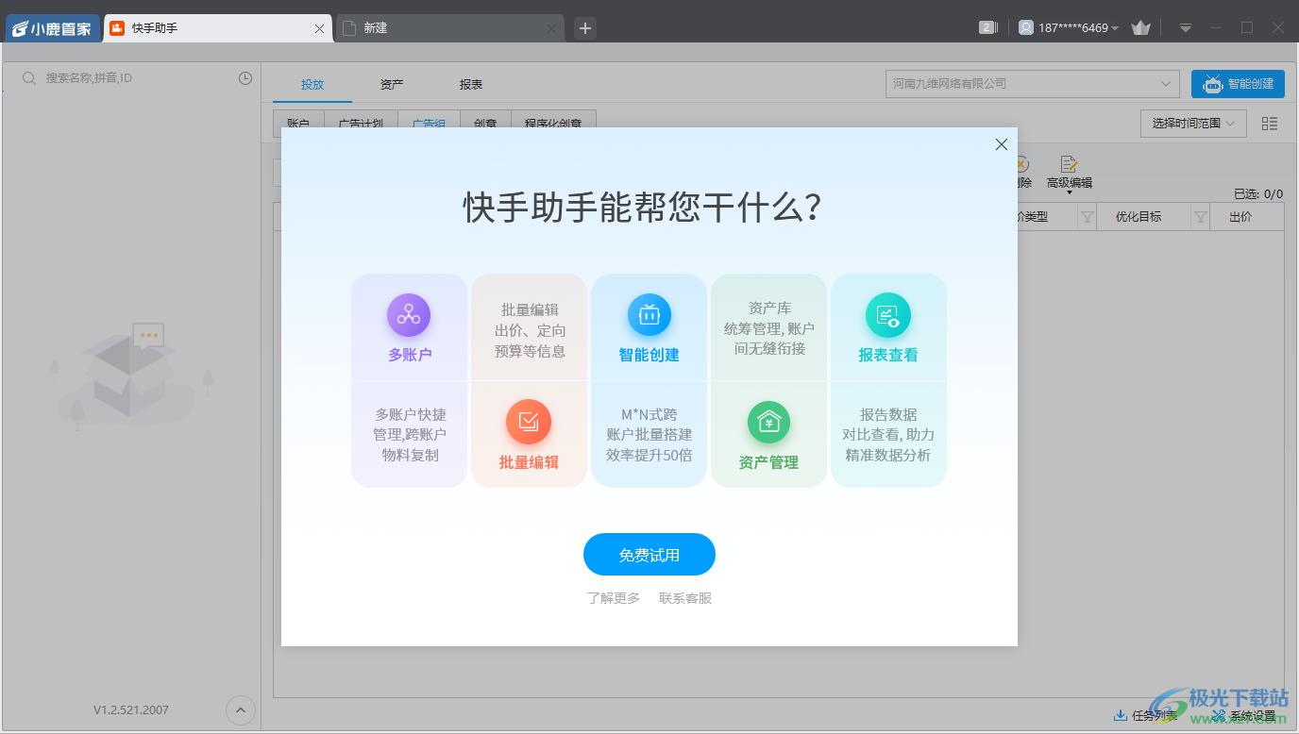Close the 新建 tab
The height and width of the screenshot is (734, 1299).
pyautogui.click(x=551, y=28)
